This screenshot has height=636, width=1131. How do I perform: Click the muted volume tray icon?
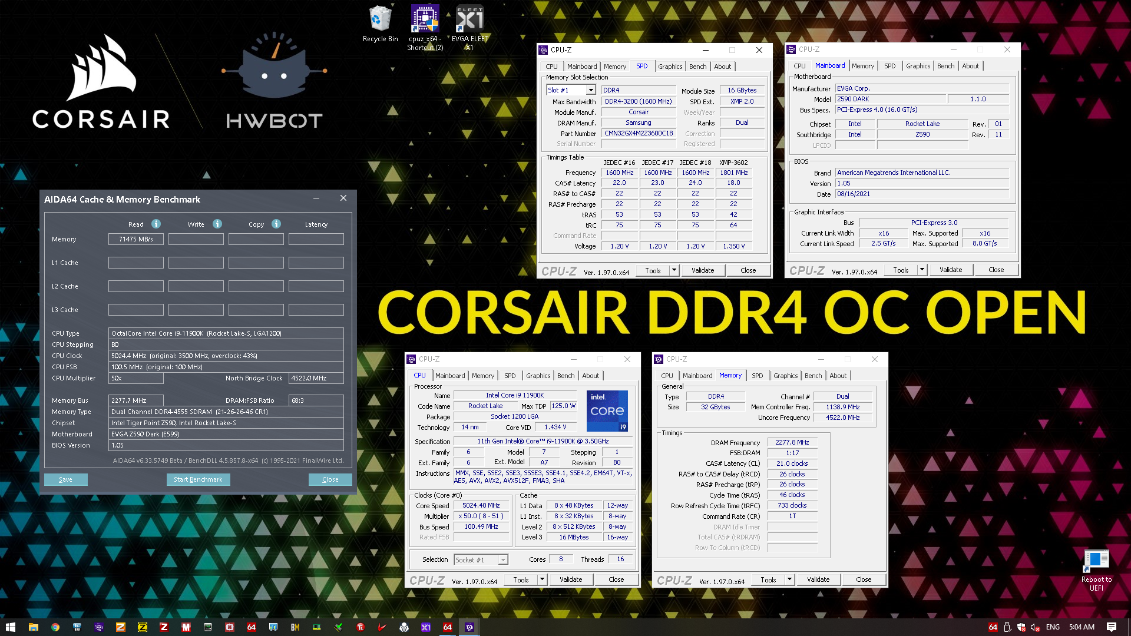1035,627
